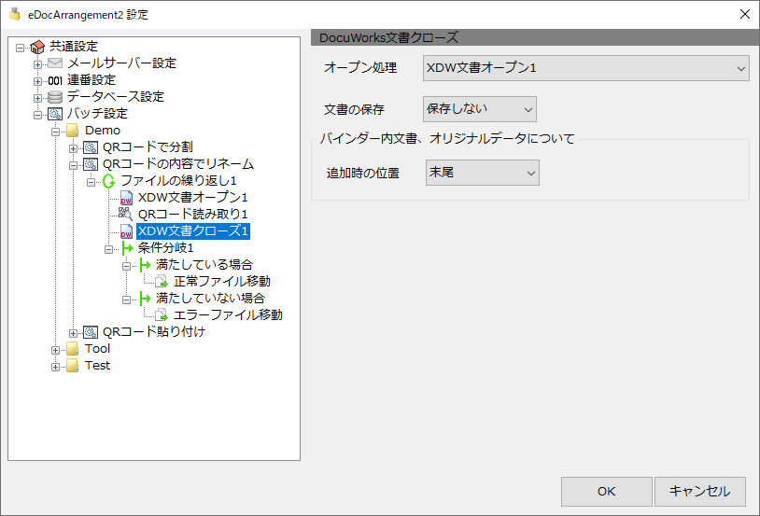Viewport: 760px width, 516px height.
Task: Click the eDocArrangement2 title bar app icon
Action: pos(15,14)
